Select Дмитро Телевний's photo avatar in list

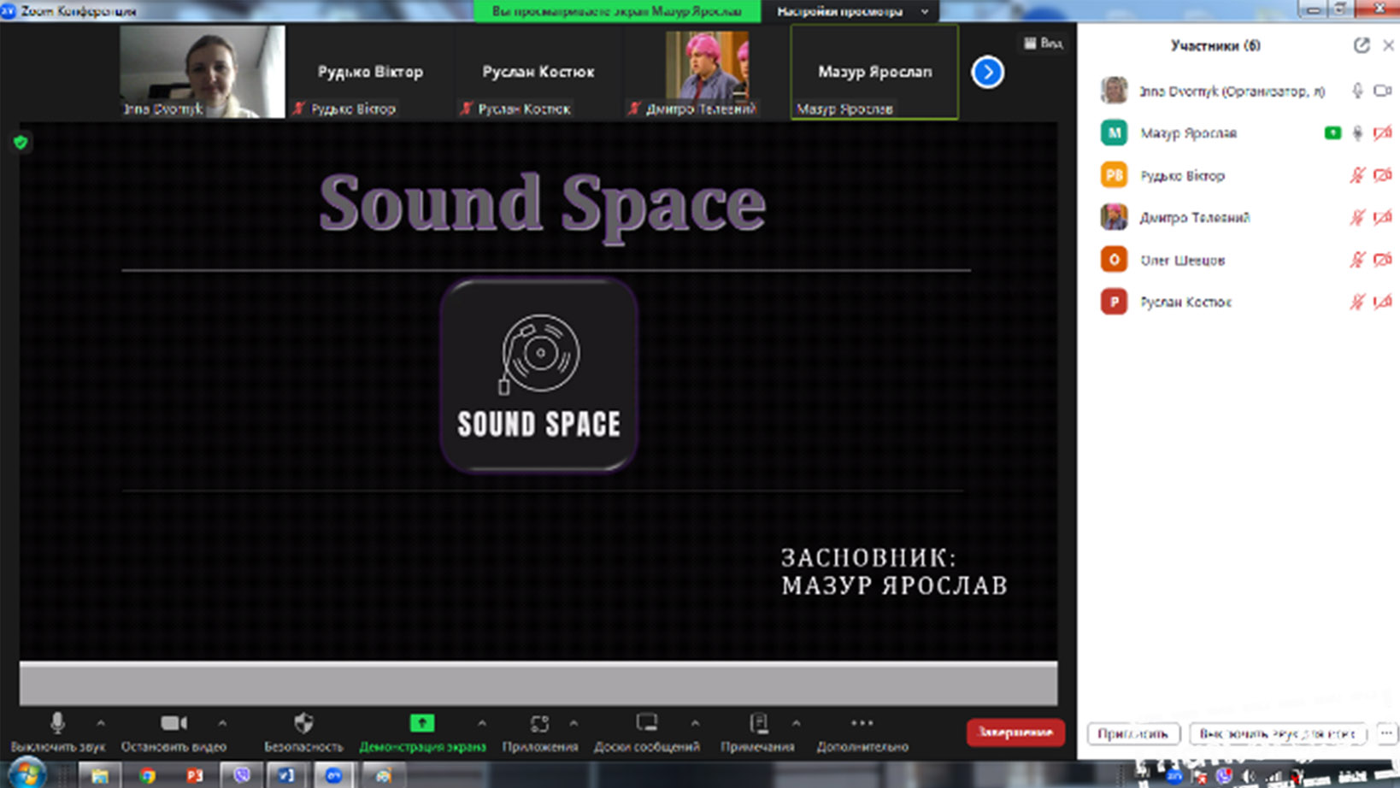tap(1114, 217)
